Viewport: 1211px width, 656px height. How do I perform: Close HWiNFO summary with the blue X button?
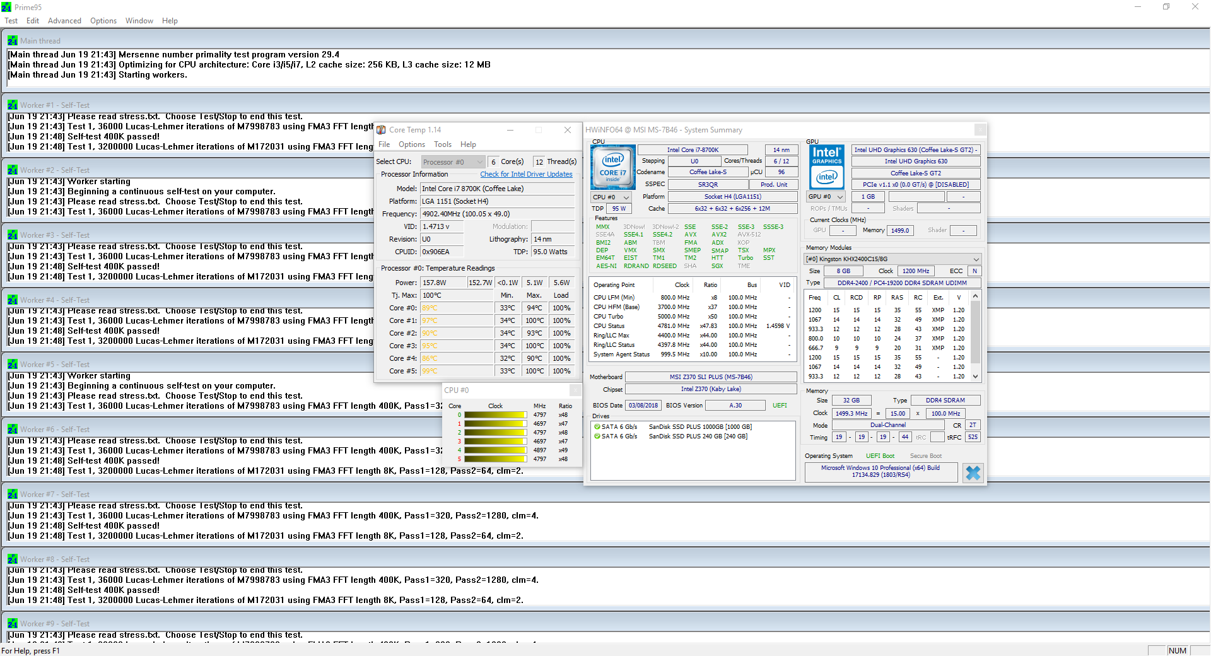click(973, 472)
